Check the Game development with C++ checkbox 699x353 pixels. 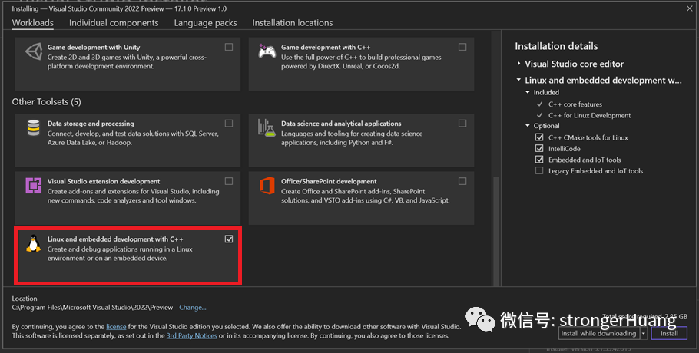[462, 47]
